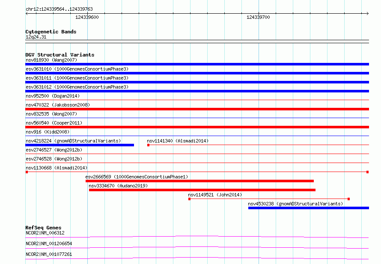
Task: Select the 12q24.31 band label
Action: click(36, 37)
